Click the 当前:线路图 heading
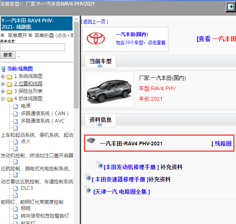Viewport: 236px width, 224px height. [20, 69]
